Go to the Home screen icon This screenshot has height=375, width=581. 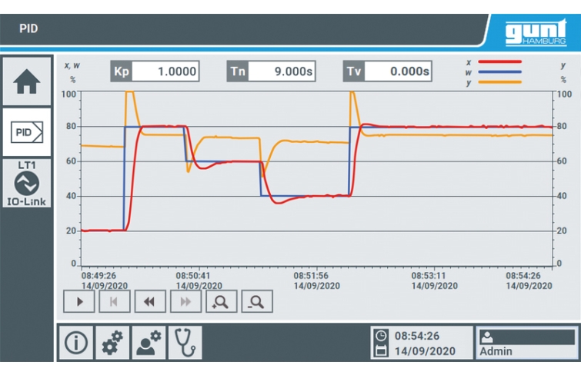coord(27,81)
